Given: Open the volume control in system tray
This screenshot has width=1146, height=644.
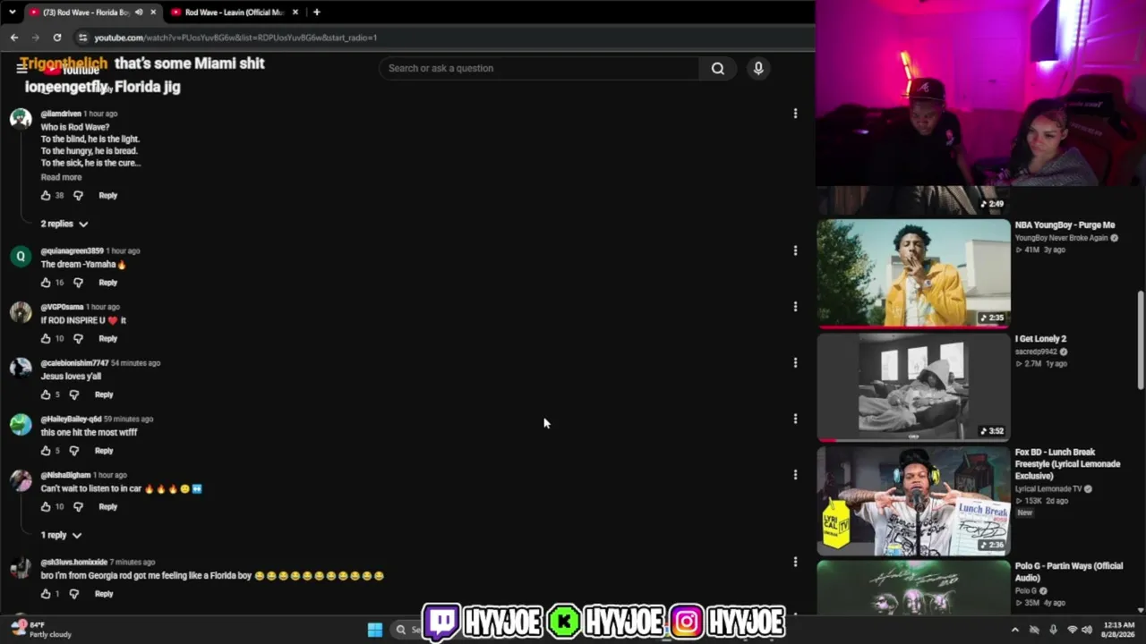Looking at the screenshot, I should pyautogui.click(x=1087, y=630).
